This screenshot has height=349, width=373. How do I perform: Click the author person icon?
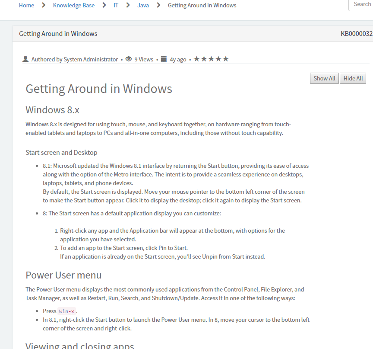[x=25, y=59]
